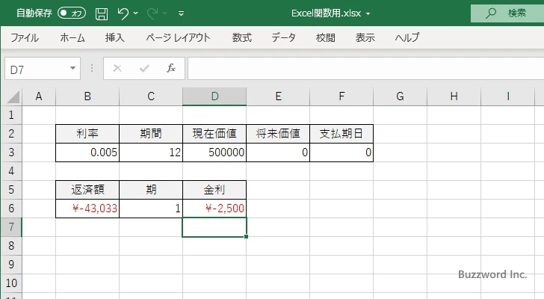Select row 9 header
544x299 pixels.
[x=11, y=265]
